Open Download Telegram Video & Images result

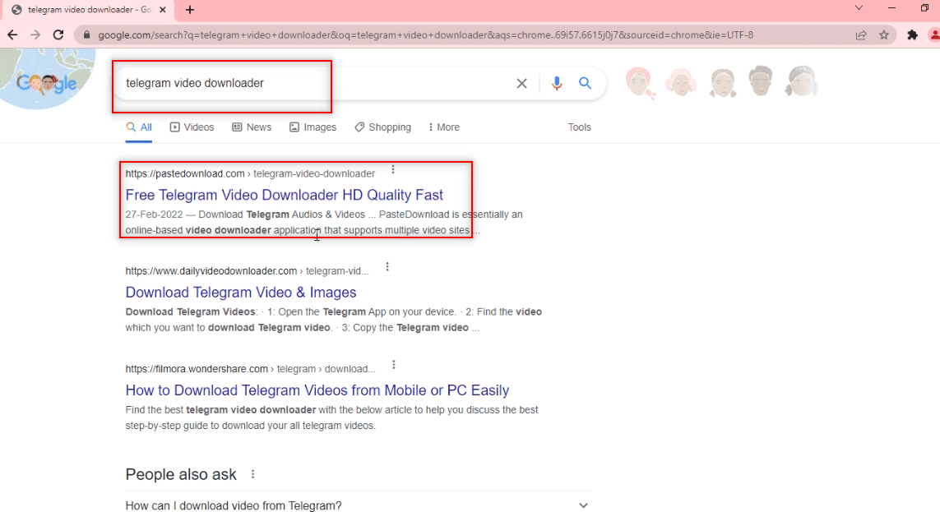click(241, 293)
